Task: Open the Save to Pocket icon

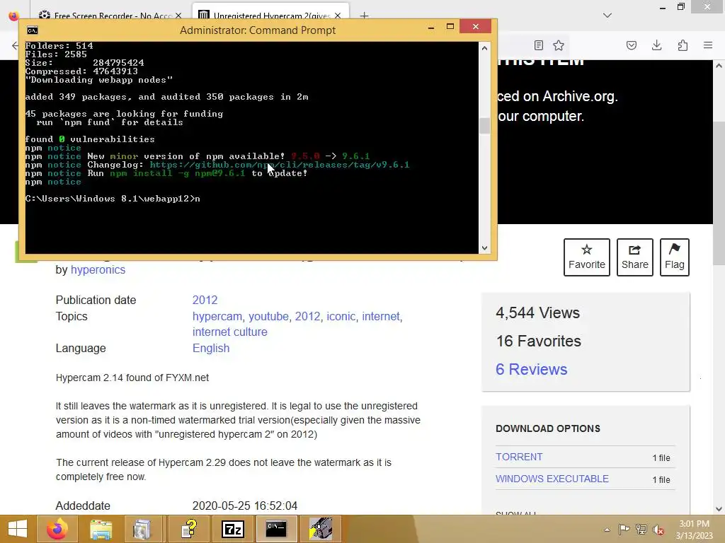Action: tap(631, 45)
